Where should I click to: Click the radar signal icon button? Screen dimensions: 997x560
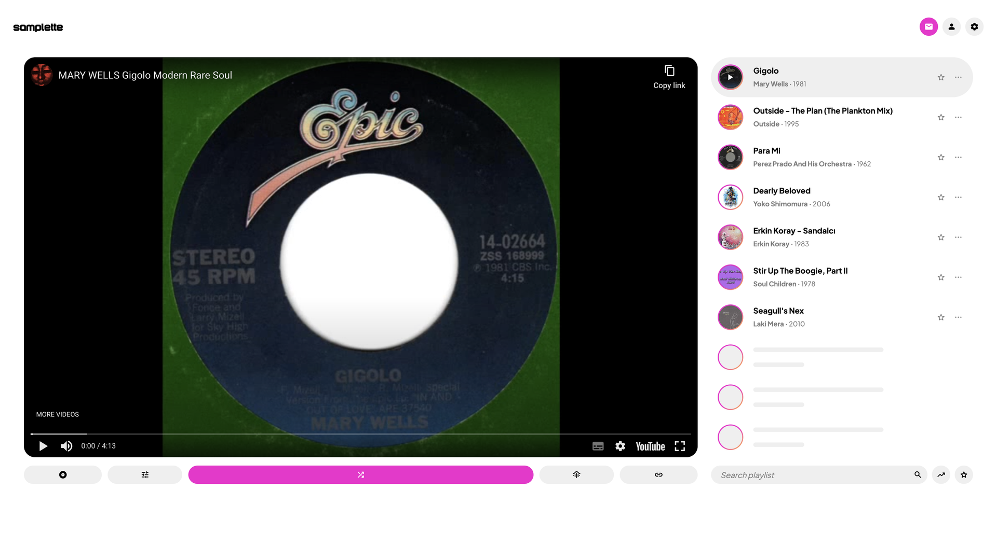point(576,474)
